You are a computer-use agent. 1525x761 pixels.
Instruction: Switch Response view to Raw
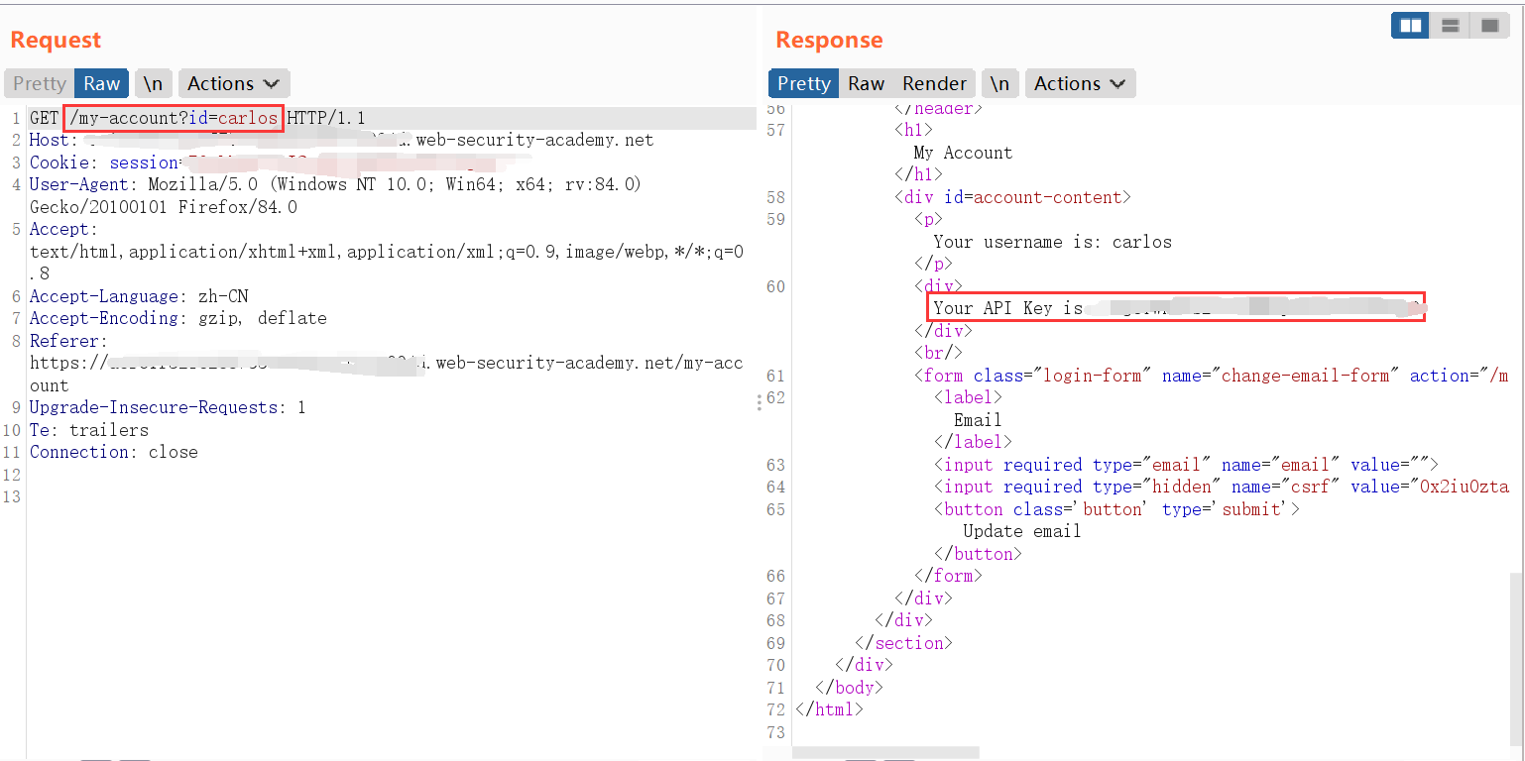coord(866,84)
